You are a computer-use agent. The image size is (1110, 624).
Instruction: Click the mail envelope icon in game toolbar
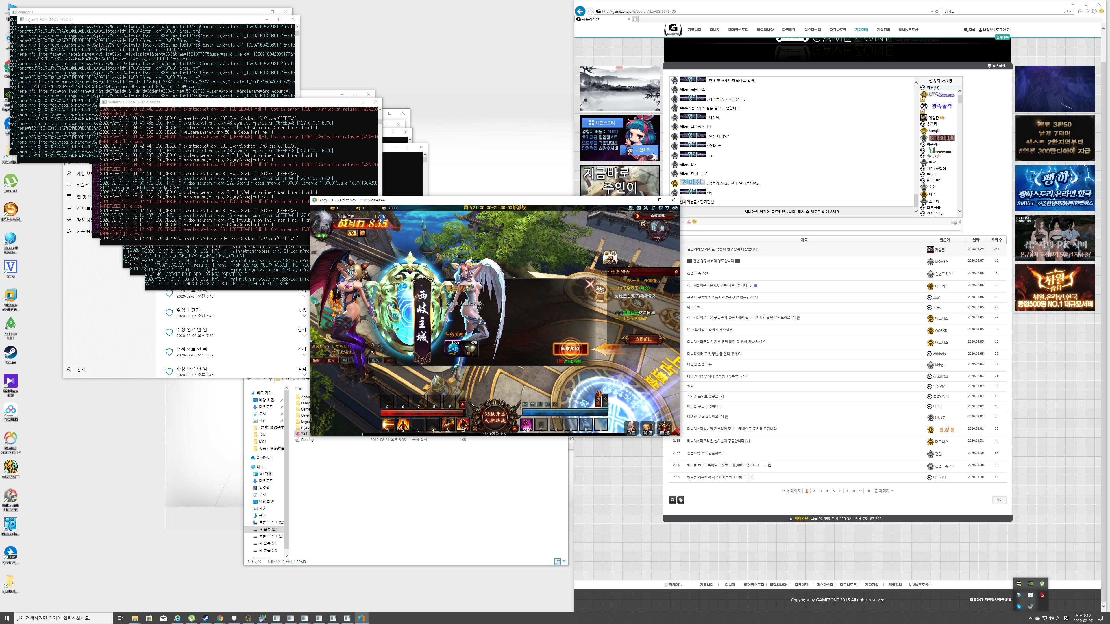tap(639, 208)
